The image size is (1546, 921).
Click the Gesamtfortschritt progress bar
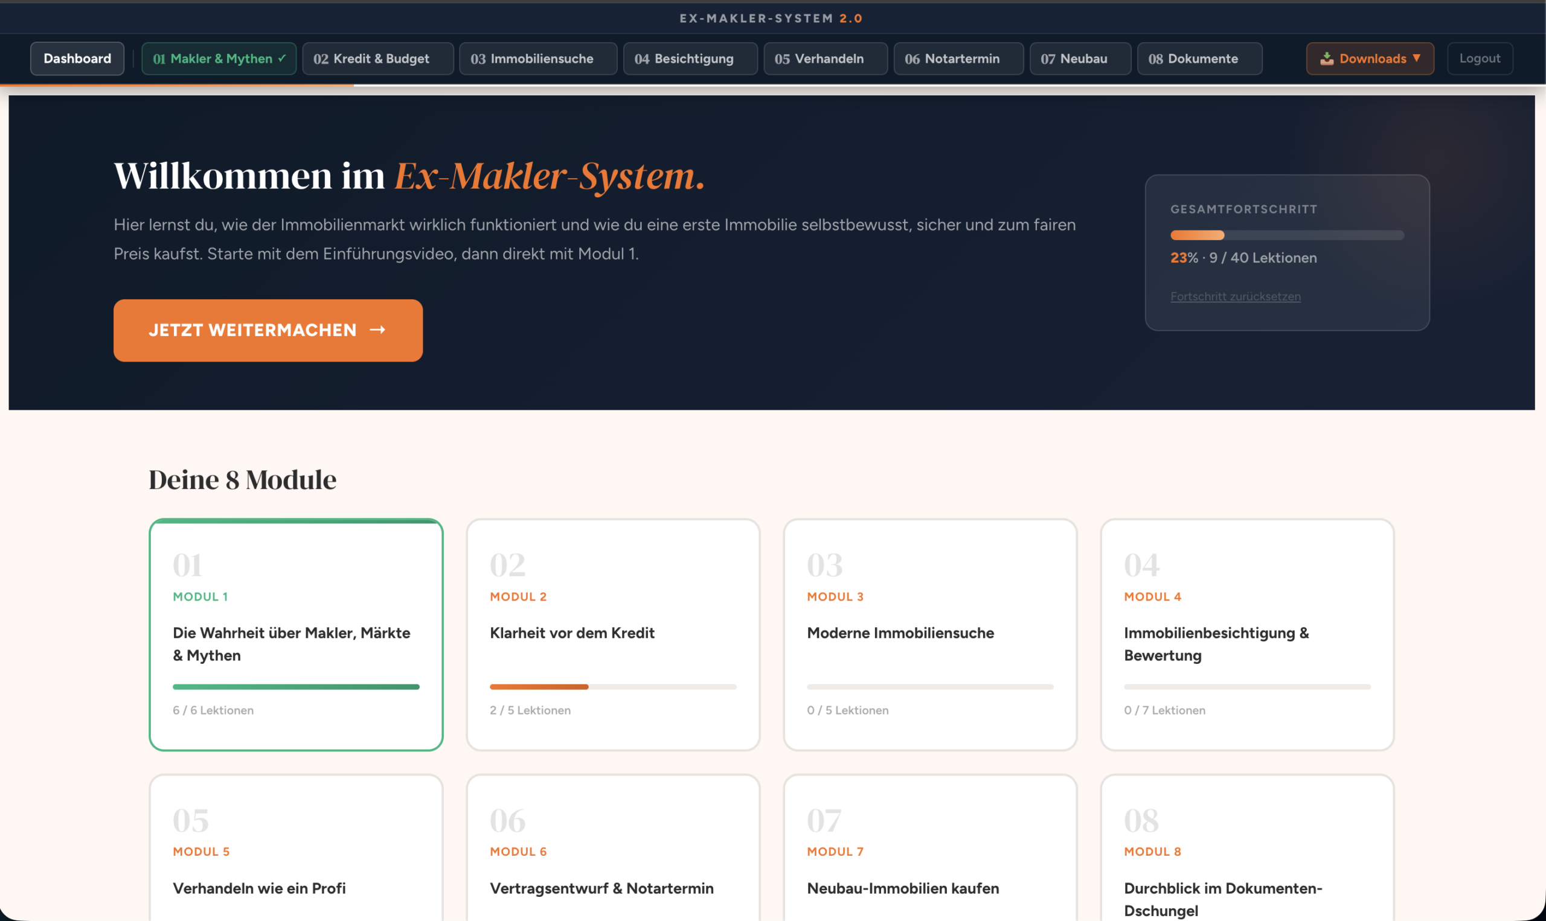pos(1286,235)
